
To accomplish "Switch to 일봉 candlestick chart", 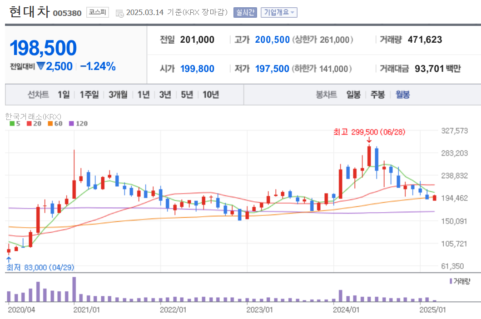I will coord(353,95).
